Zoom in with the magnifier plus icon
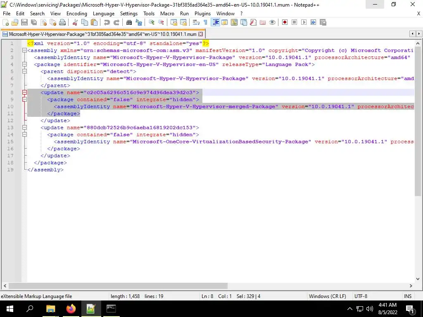Screen dimensions: 423x317 [x=151, y=22]
